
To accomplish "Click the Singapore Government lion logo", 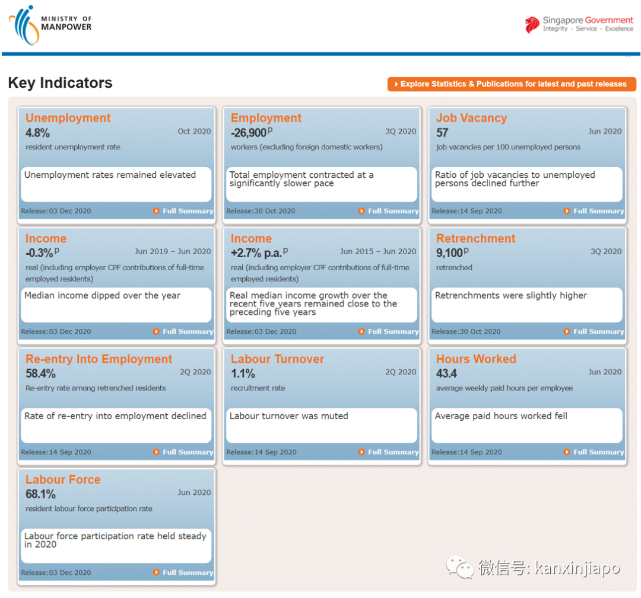I will click(532, 25).
